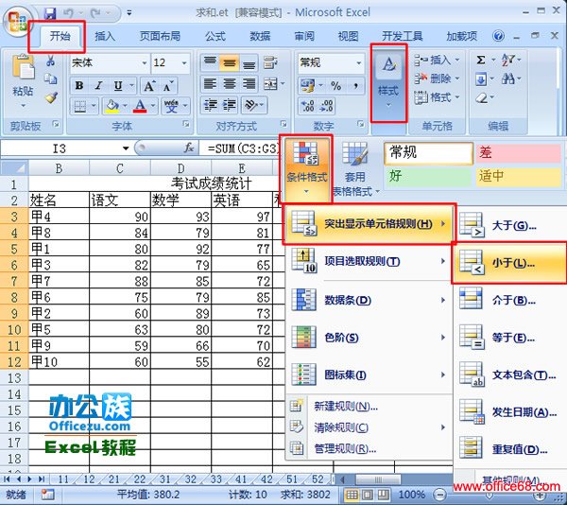The image size is (567, 505).
Task: Apply the 差 cell style
Action: 518,153
